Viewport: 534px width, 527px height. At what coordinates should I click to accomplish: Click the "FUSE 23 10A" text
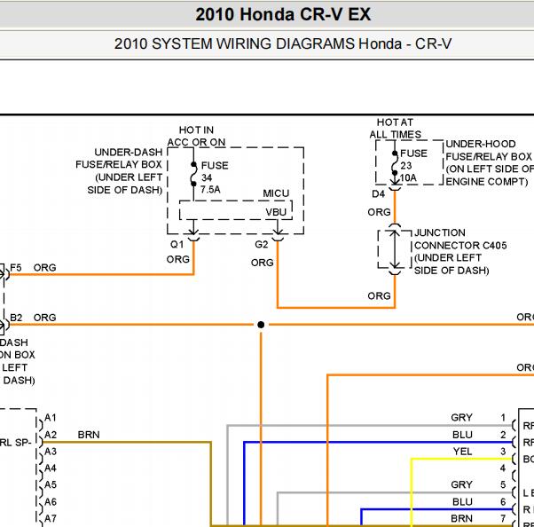click(x=413, y=166)
